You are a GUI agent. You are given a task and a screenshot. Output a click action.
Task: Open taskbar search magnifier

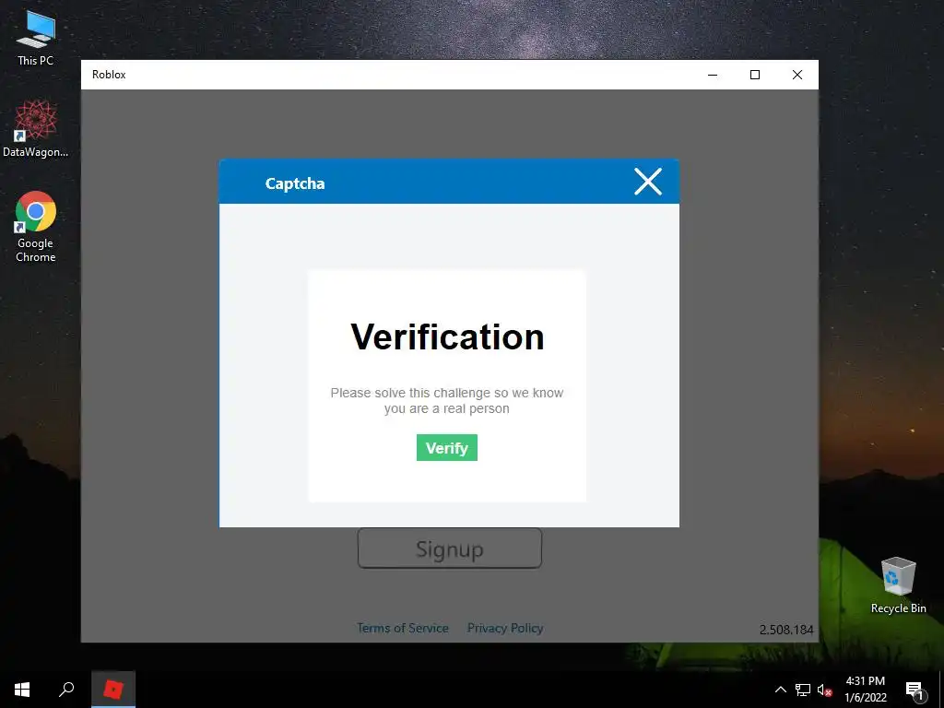point(66,690)
